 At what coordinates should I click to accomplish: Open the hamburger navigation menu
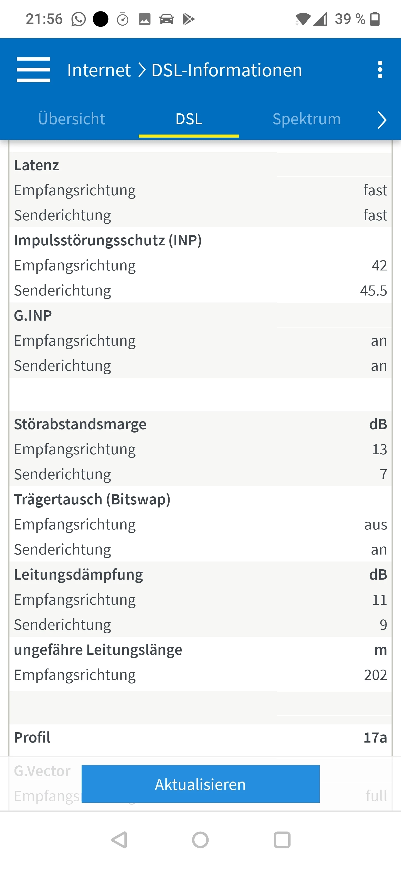33,70
